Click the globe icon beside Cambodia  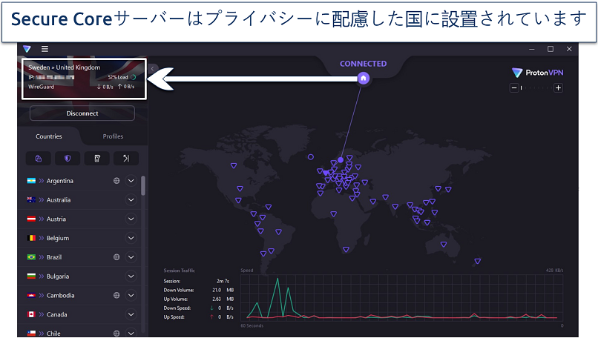(116, 295)
